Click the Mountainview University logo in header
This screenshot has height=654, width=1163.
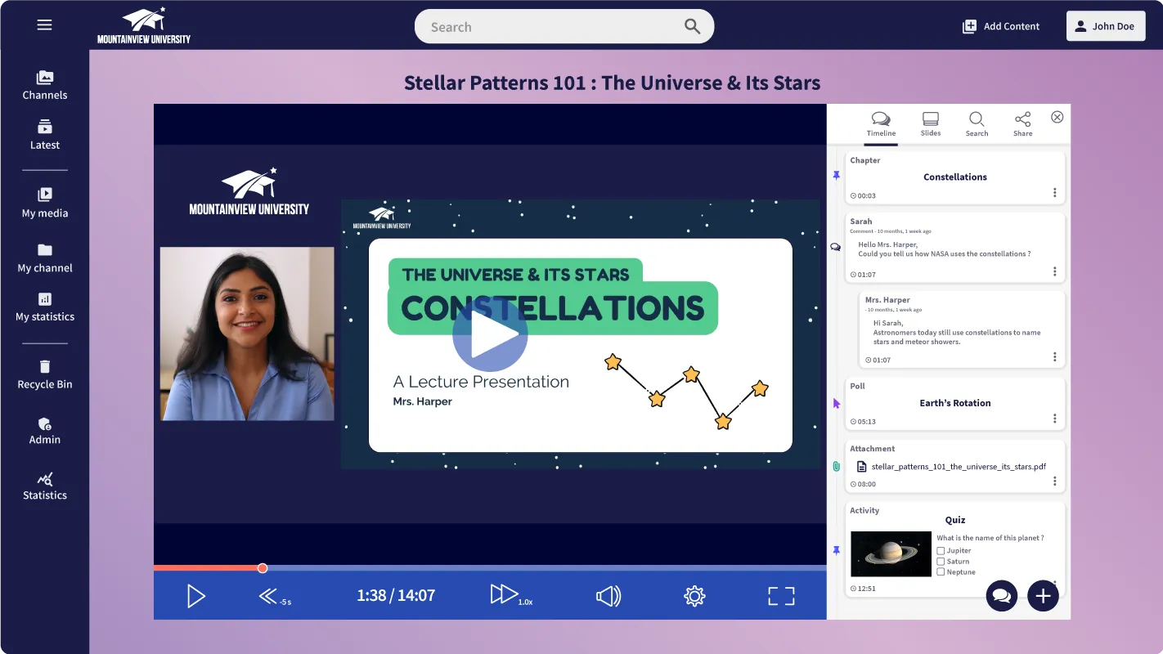pyautogui.click(x=144, y=25)
